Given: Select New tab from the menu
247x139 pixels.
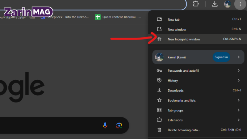Looking at the screenshot, I should click(x=198, y=19).
